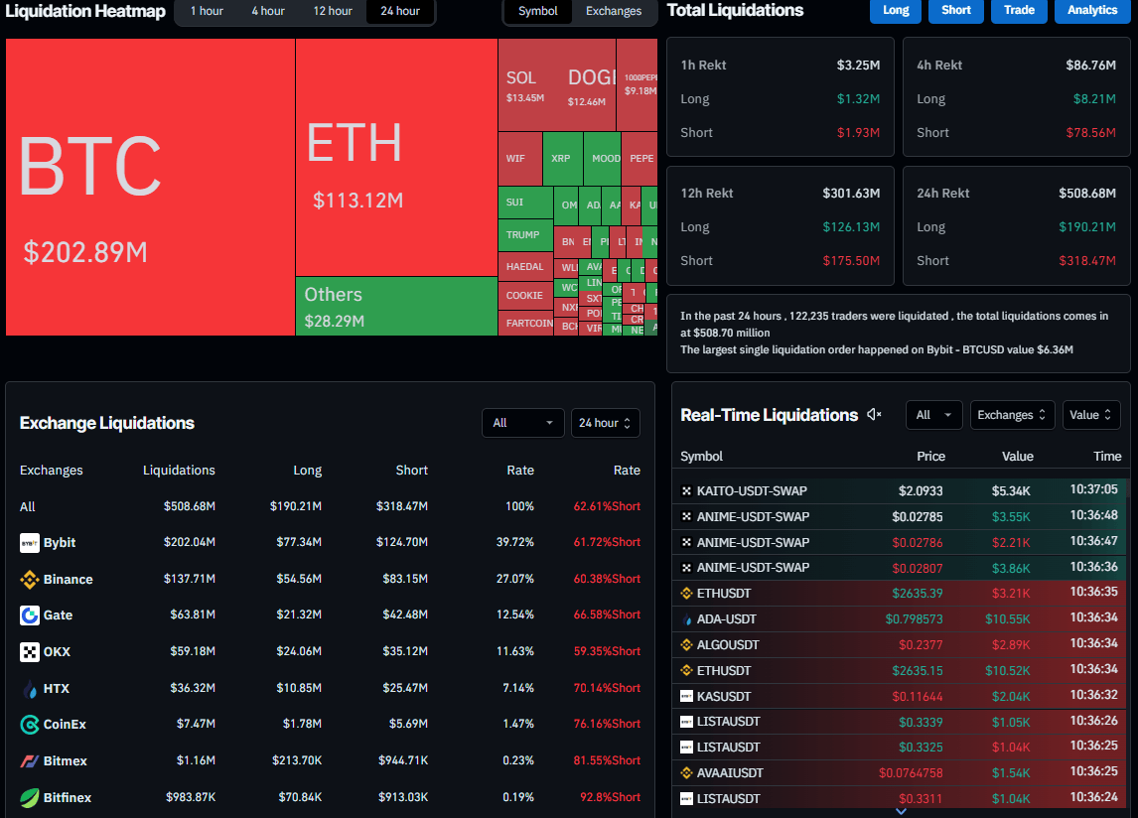
Task: Open the All filter in Exchange Liquidations
Action: 522,423
